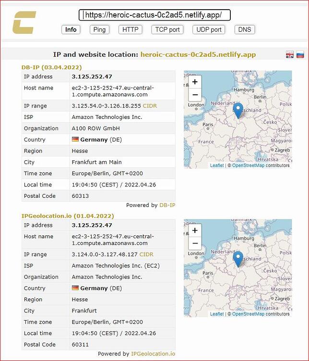Viewport: 309px width, 361px height.
Task: Open CIDR link in IPGeolocation.io IP range
Action: [146, 255]
